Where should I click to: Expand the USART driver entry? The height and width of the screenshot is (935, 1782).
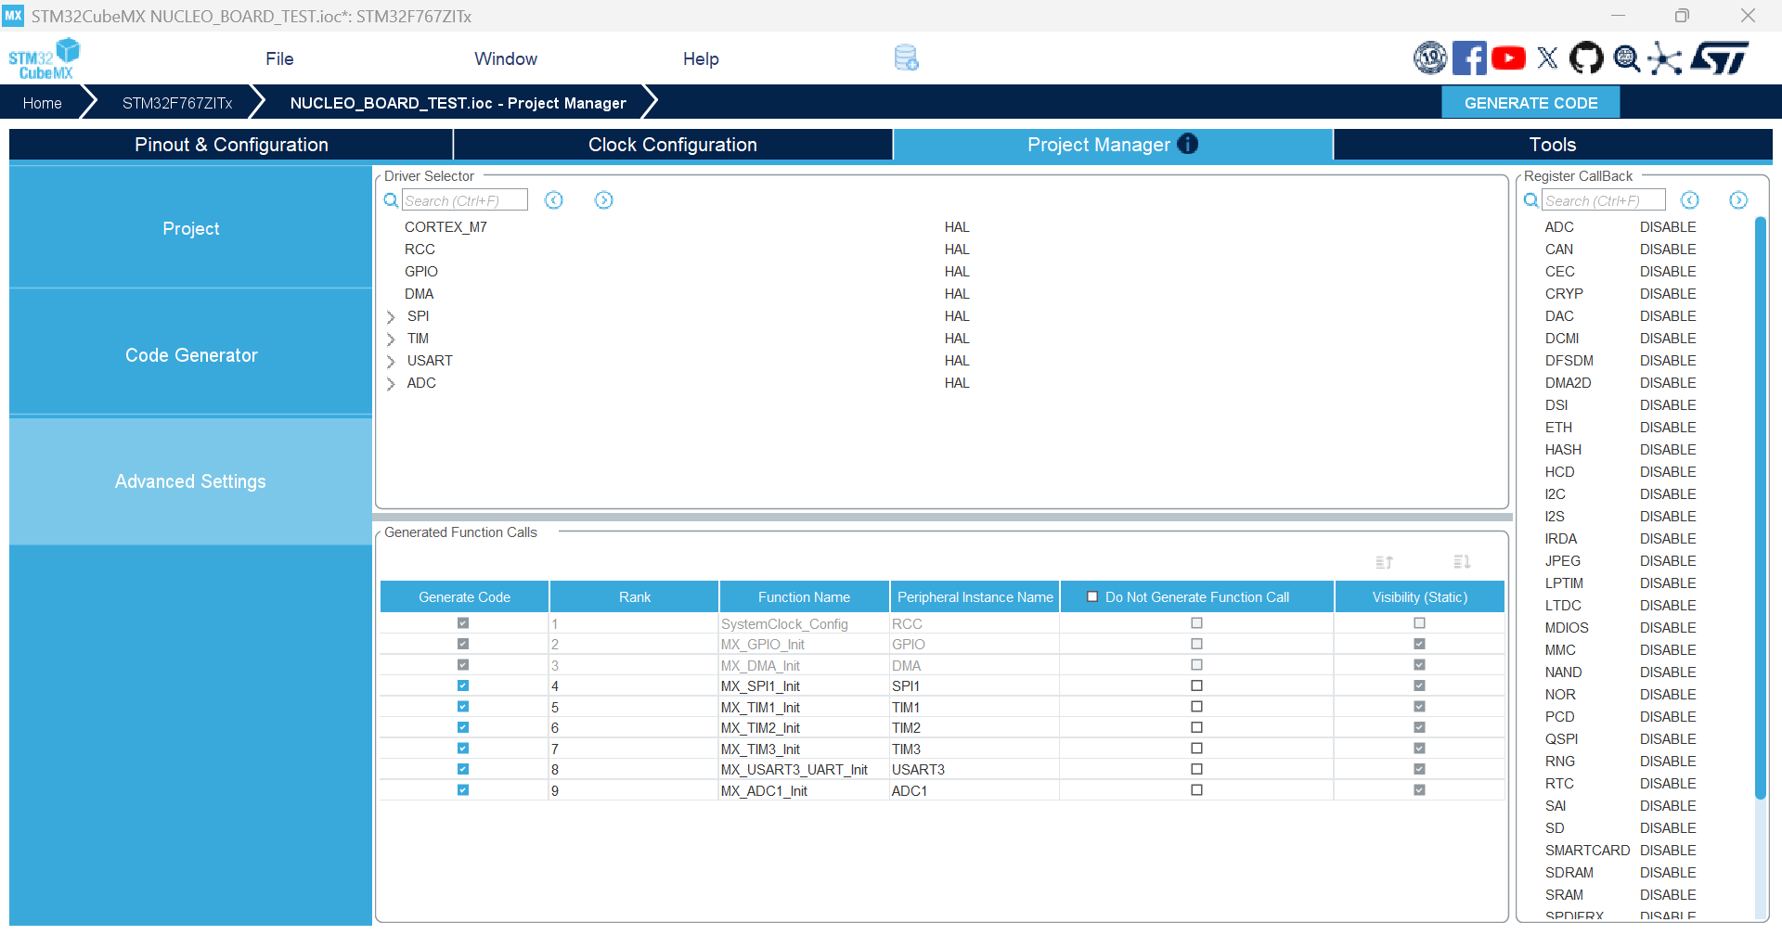391,362
